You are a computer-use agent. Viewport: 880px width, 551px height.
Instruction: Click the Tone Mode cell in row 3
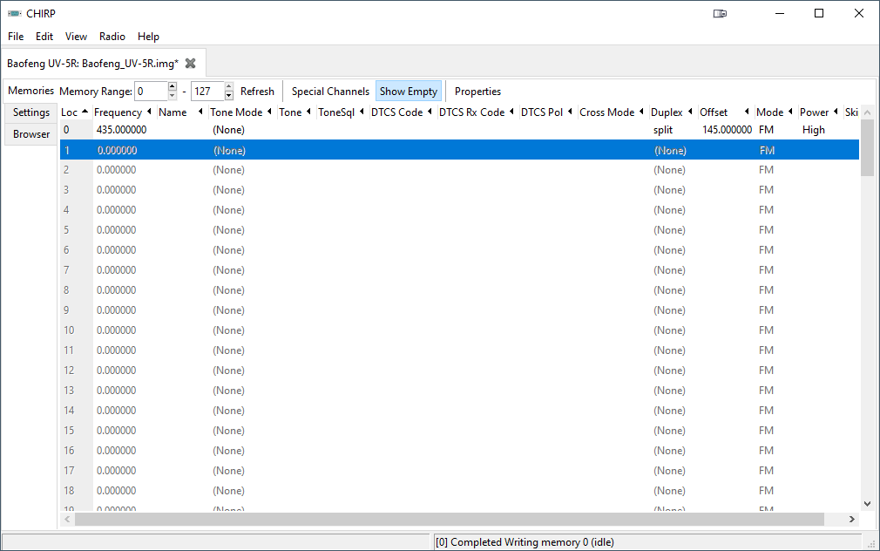tap(228, 190)
